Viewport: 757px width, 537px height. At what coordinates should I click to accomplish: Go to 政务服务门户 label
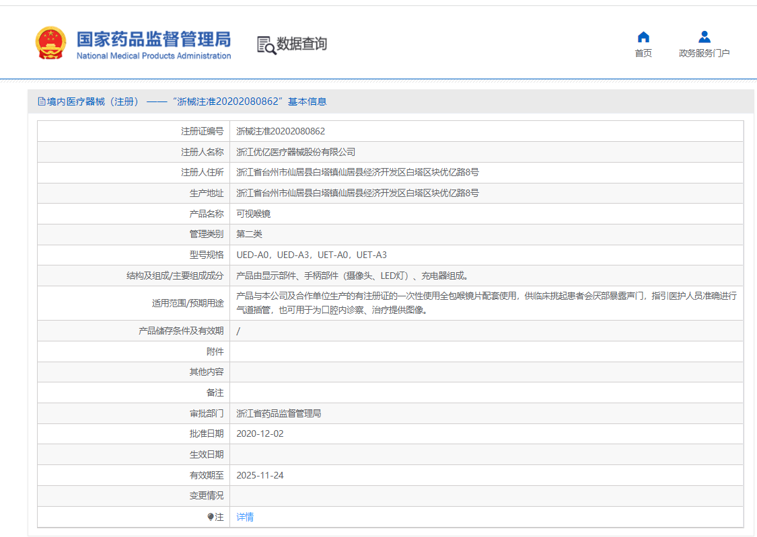(704, 53)
